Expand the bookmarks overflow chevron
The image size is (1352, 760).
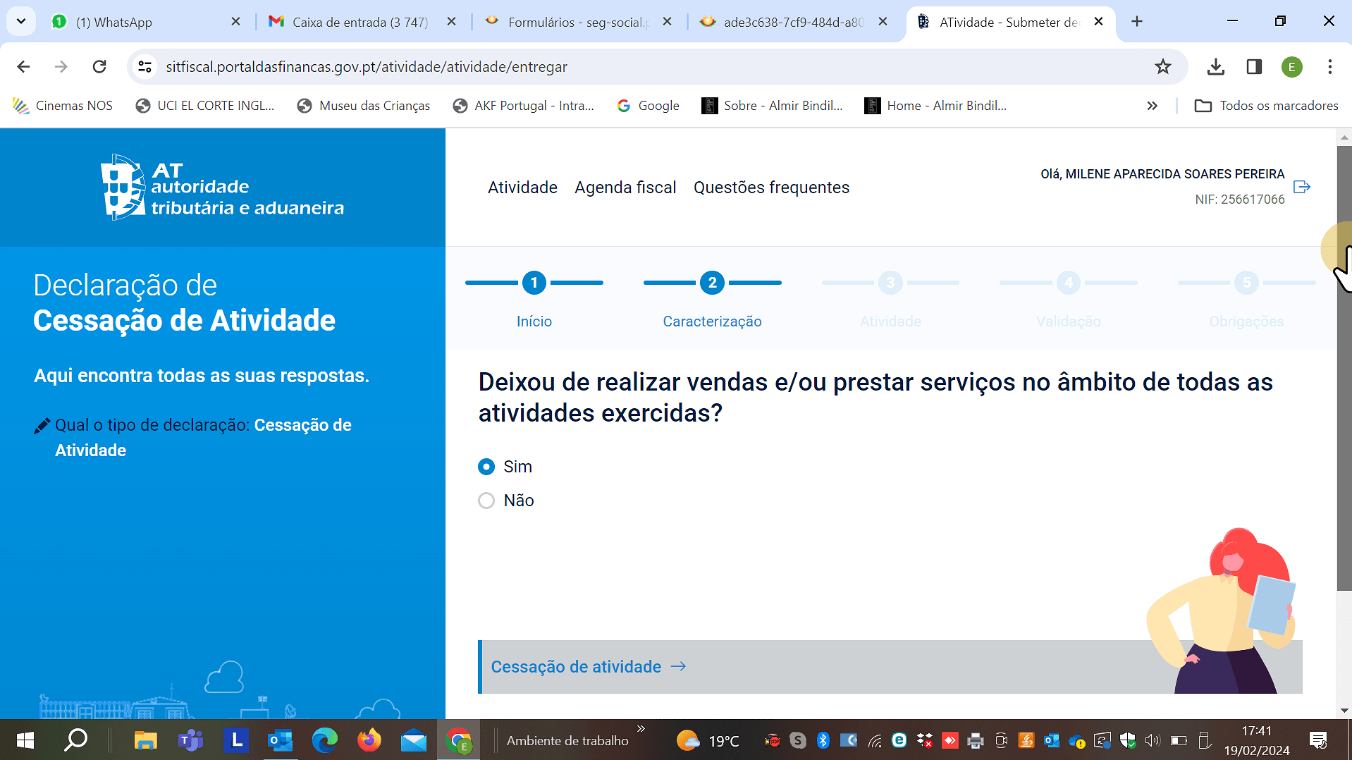coord(1152,106)
